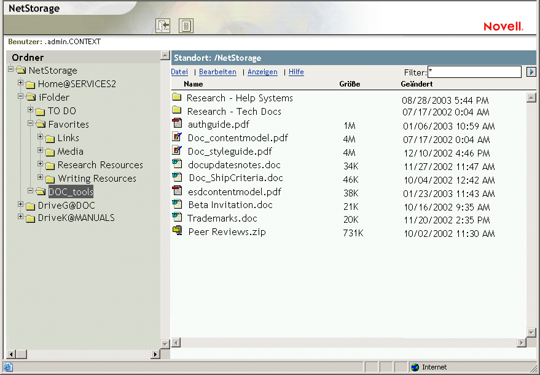Image resolution: width=540 pixels, height=375 pixels.
Task: Click the Peer Reviews.zip archive icon
Action: tap(178, 230)
